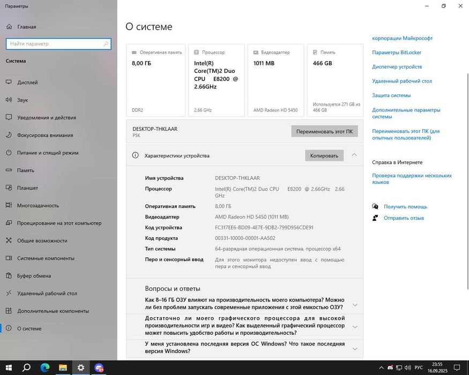Collapse the Характеристики устройства section chevron
Screen dimensions: 469x375
tap(354, 155)
